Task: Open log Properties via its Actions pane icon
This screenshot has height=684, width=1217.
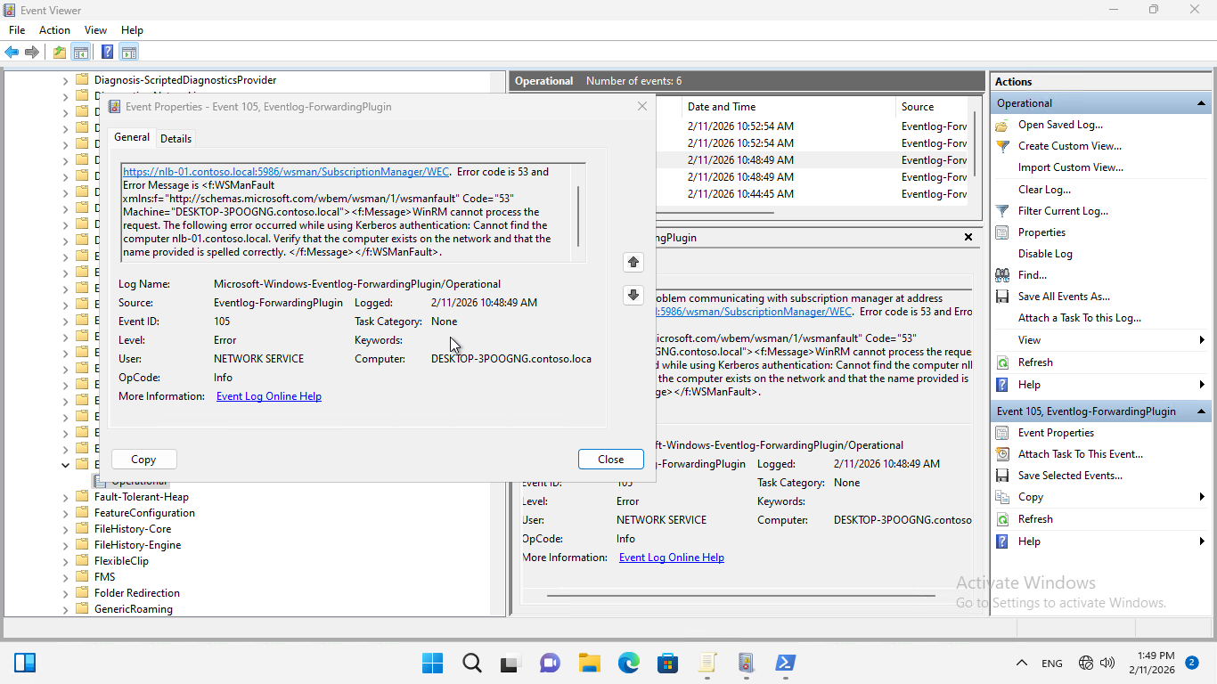Action: [x=1001, y=232]
